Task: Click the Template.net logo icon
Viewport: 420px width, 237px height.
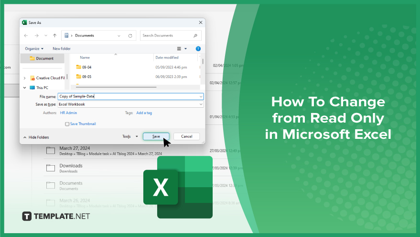Action: click(x=27, y=216)
